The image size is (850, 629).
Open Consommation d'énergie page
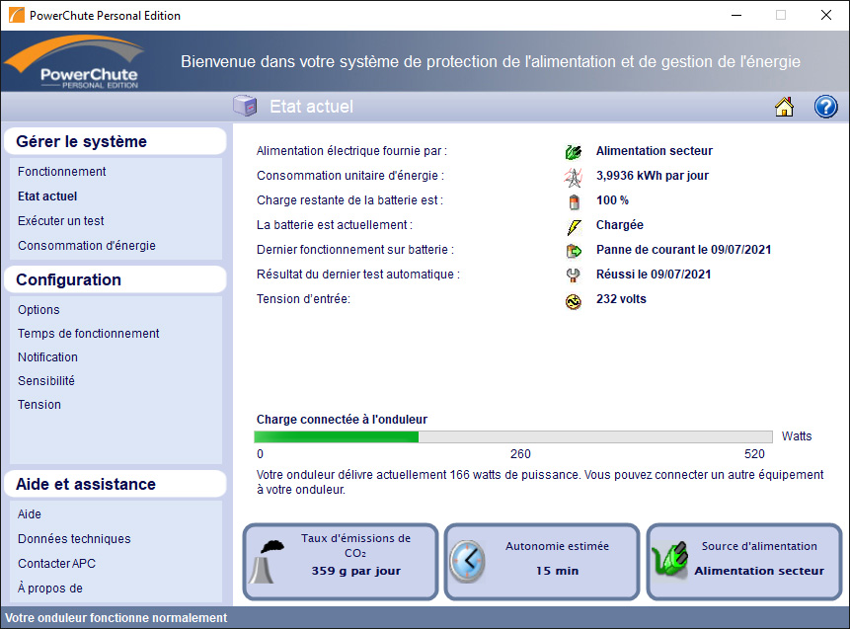87,246
